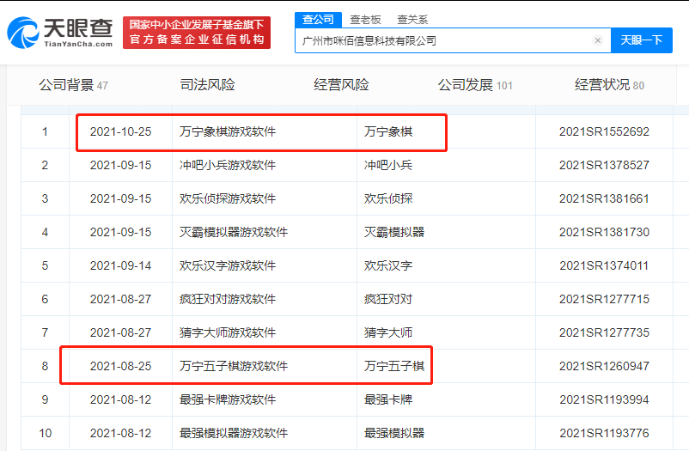Screen dimensions: 689x451
Task: Click the registration number 2021SR1277735
Action: pos(604,332)
